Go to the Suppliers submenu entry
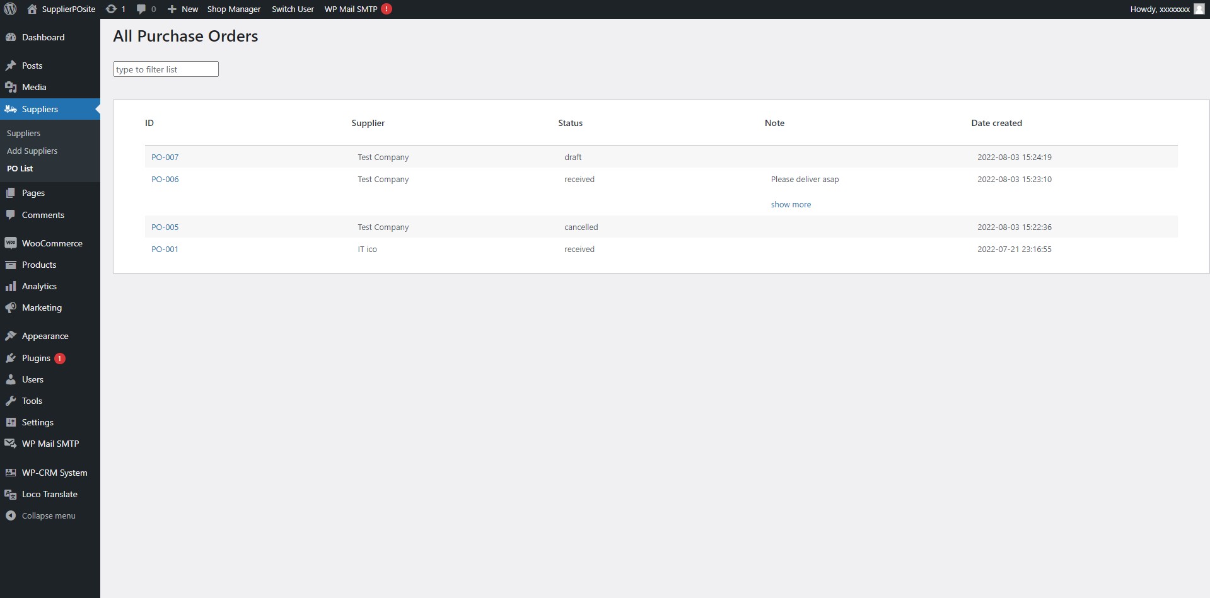 23,133
